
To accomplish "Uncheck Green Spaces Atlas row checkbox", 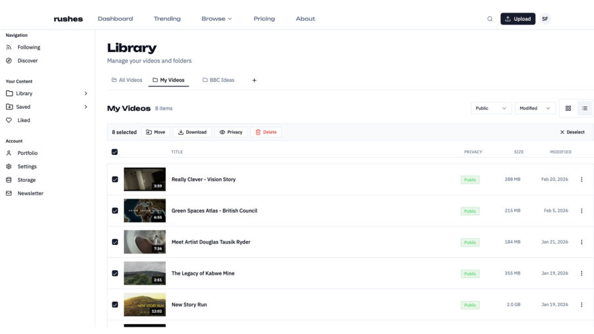I will click(115, 211).
